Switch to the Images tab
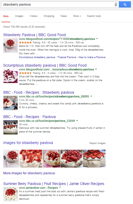The width and height of the screenshot is (133, 204). (x=19, y=16)
